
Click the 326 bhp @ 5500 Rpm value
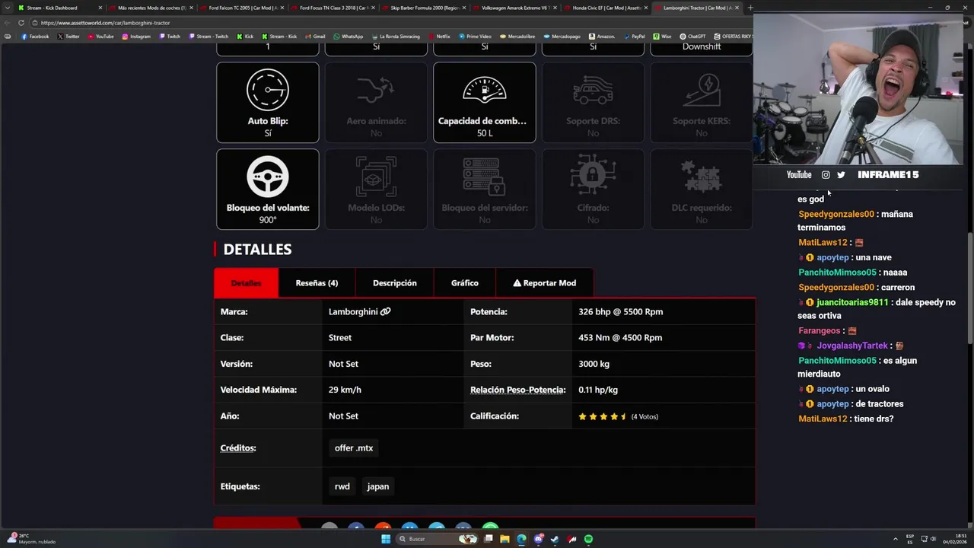click(620, 311)
